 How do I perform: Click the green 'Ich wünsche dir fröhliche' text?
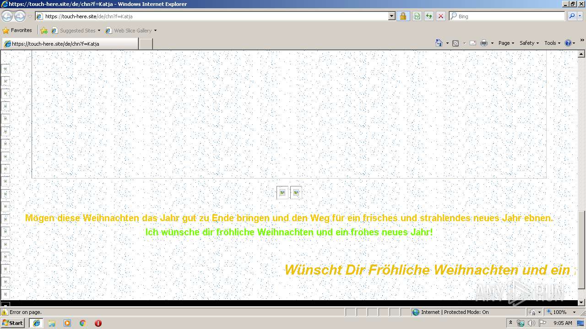[289, 232]
